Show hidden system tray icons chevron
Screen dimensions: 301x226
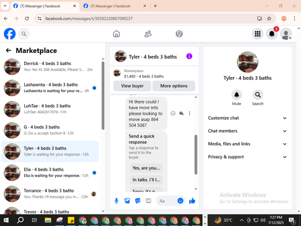coord(242,221)
